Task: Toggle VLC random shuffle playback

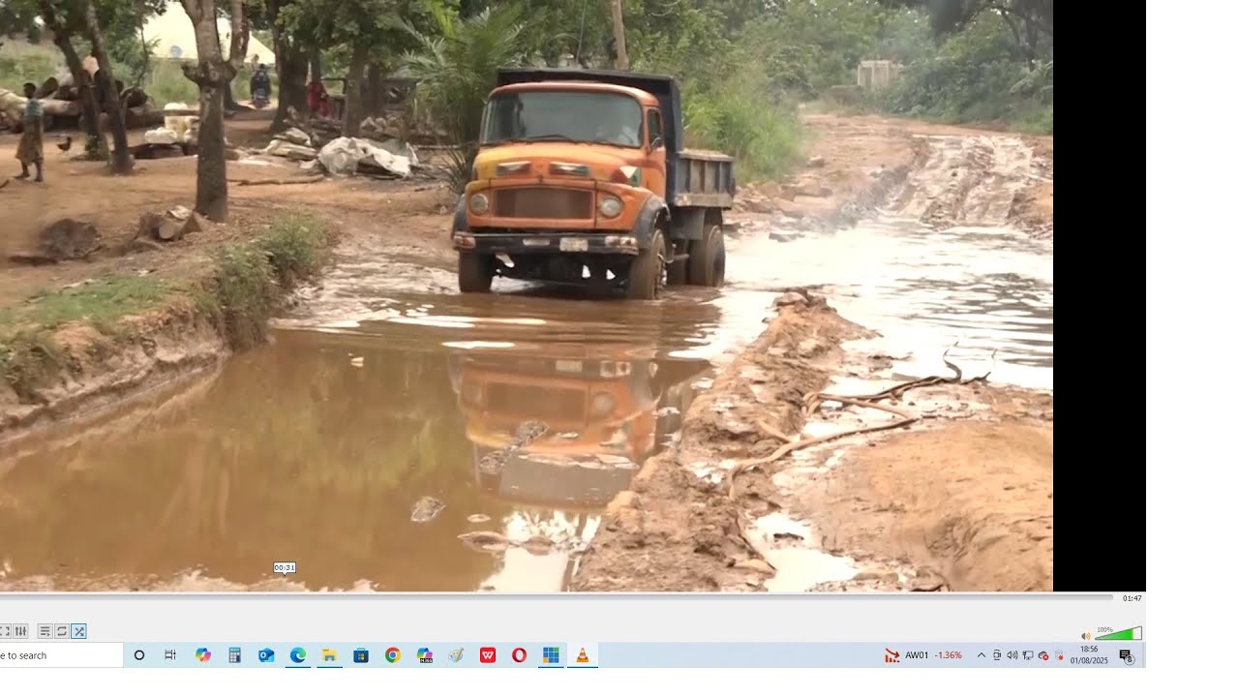Action: pos(79,631)
